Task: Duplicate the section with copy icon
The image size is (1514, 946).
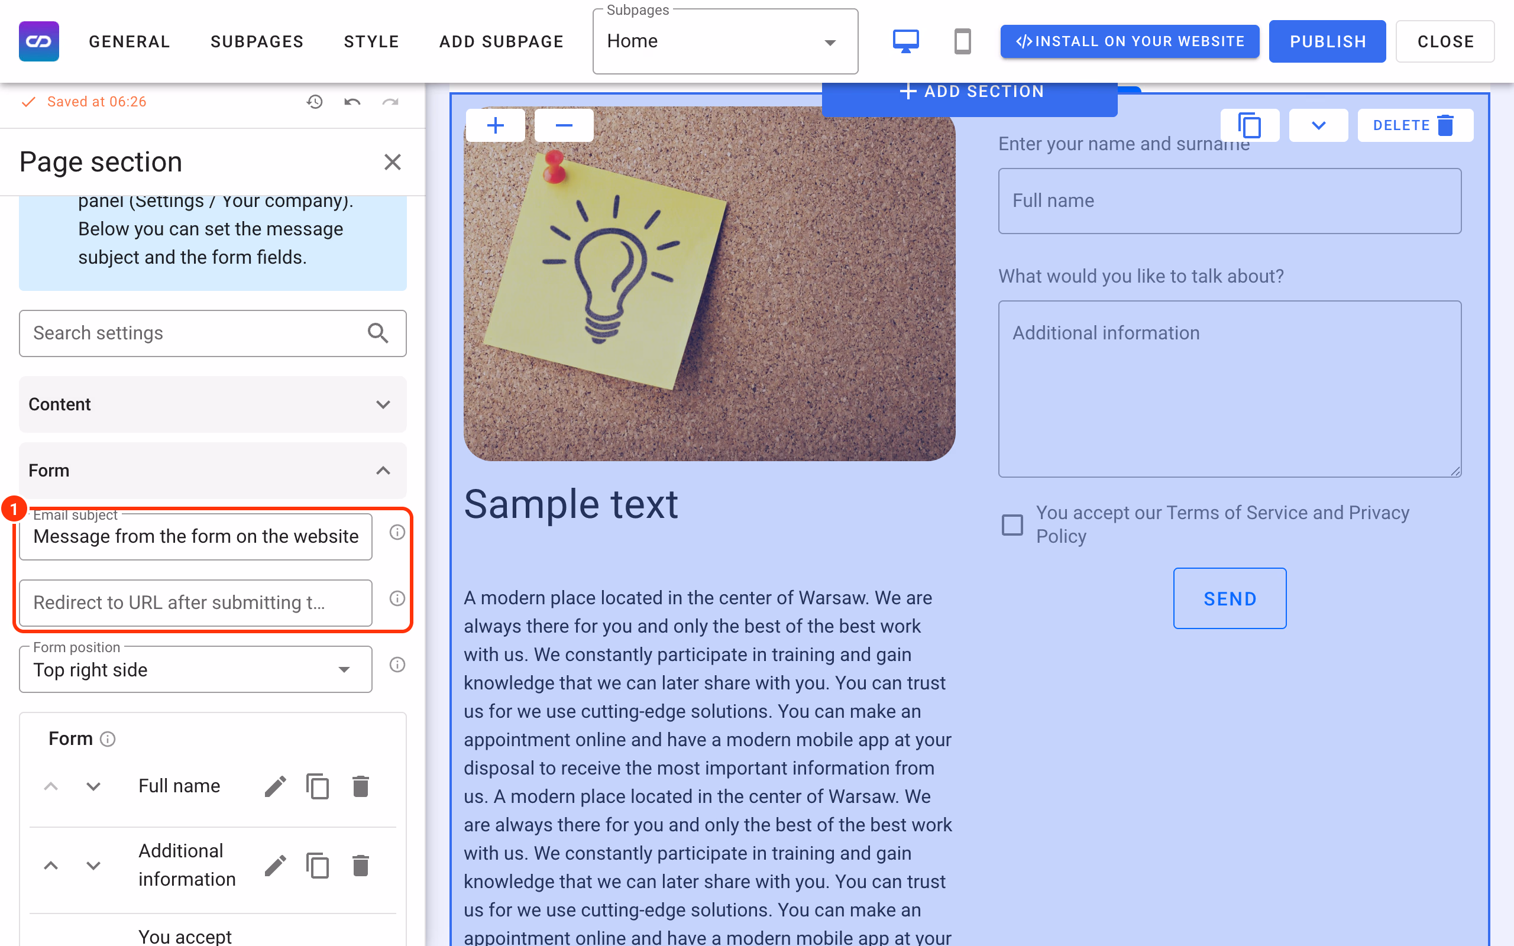Action: tap(1250, 125)
